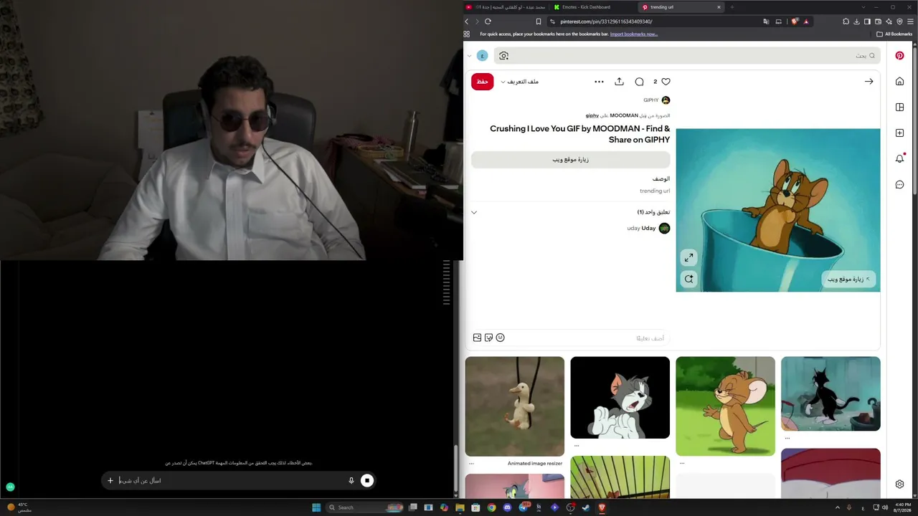Open commenter Uday's profile
This screenshot has width=918, height=516.
point(648,229)
